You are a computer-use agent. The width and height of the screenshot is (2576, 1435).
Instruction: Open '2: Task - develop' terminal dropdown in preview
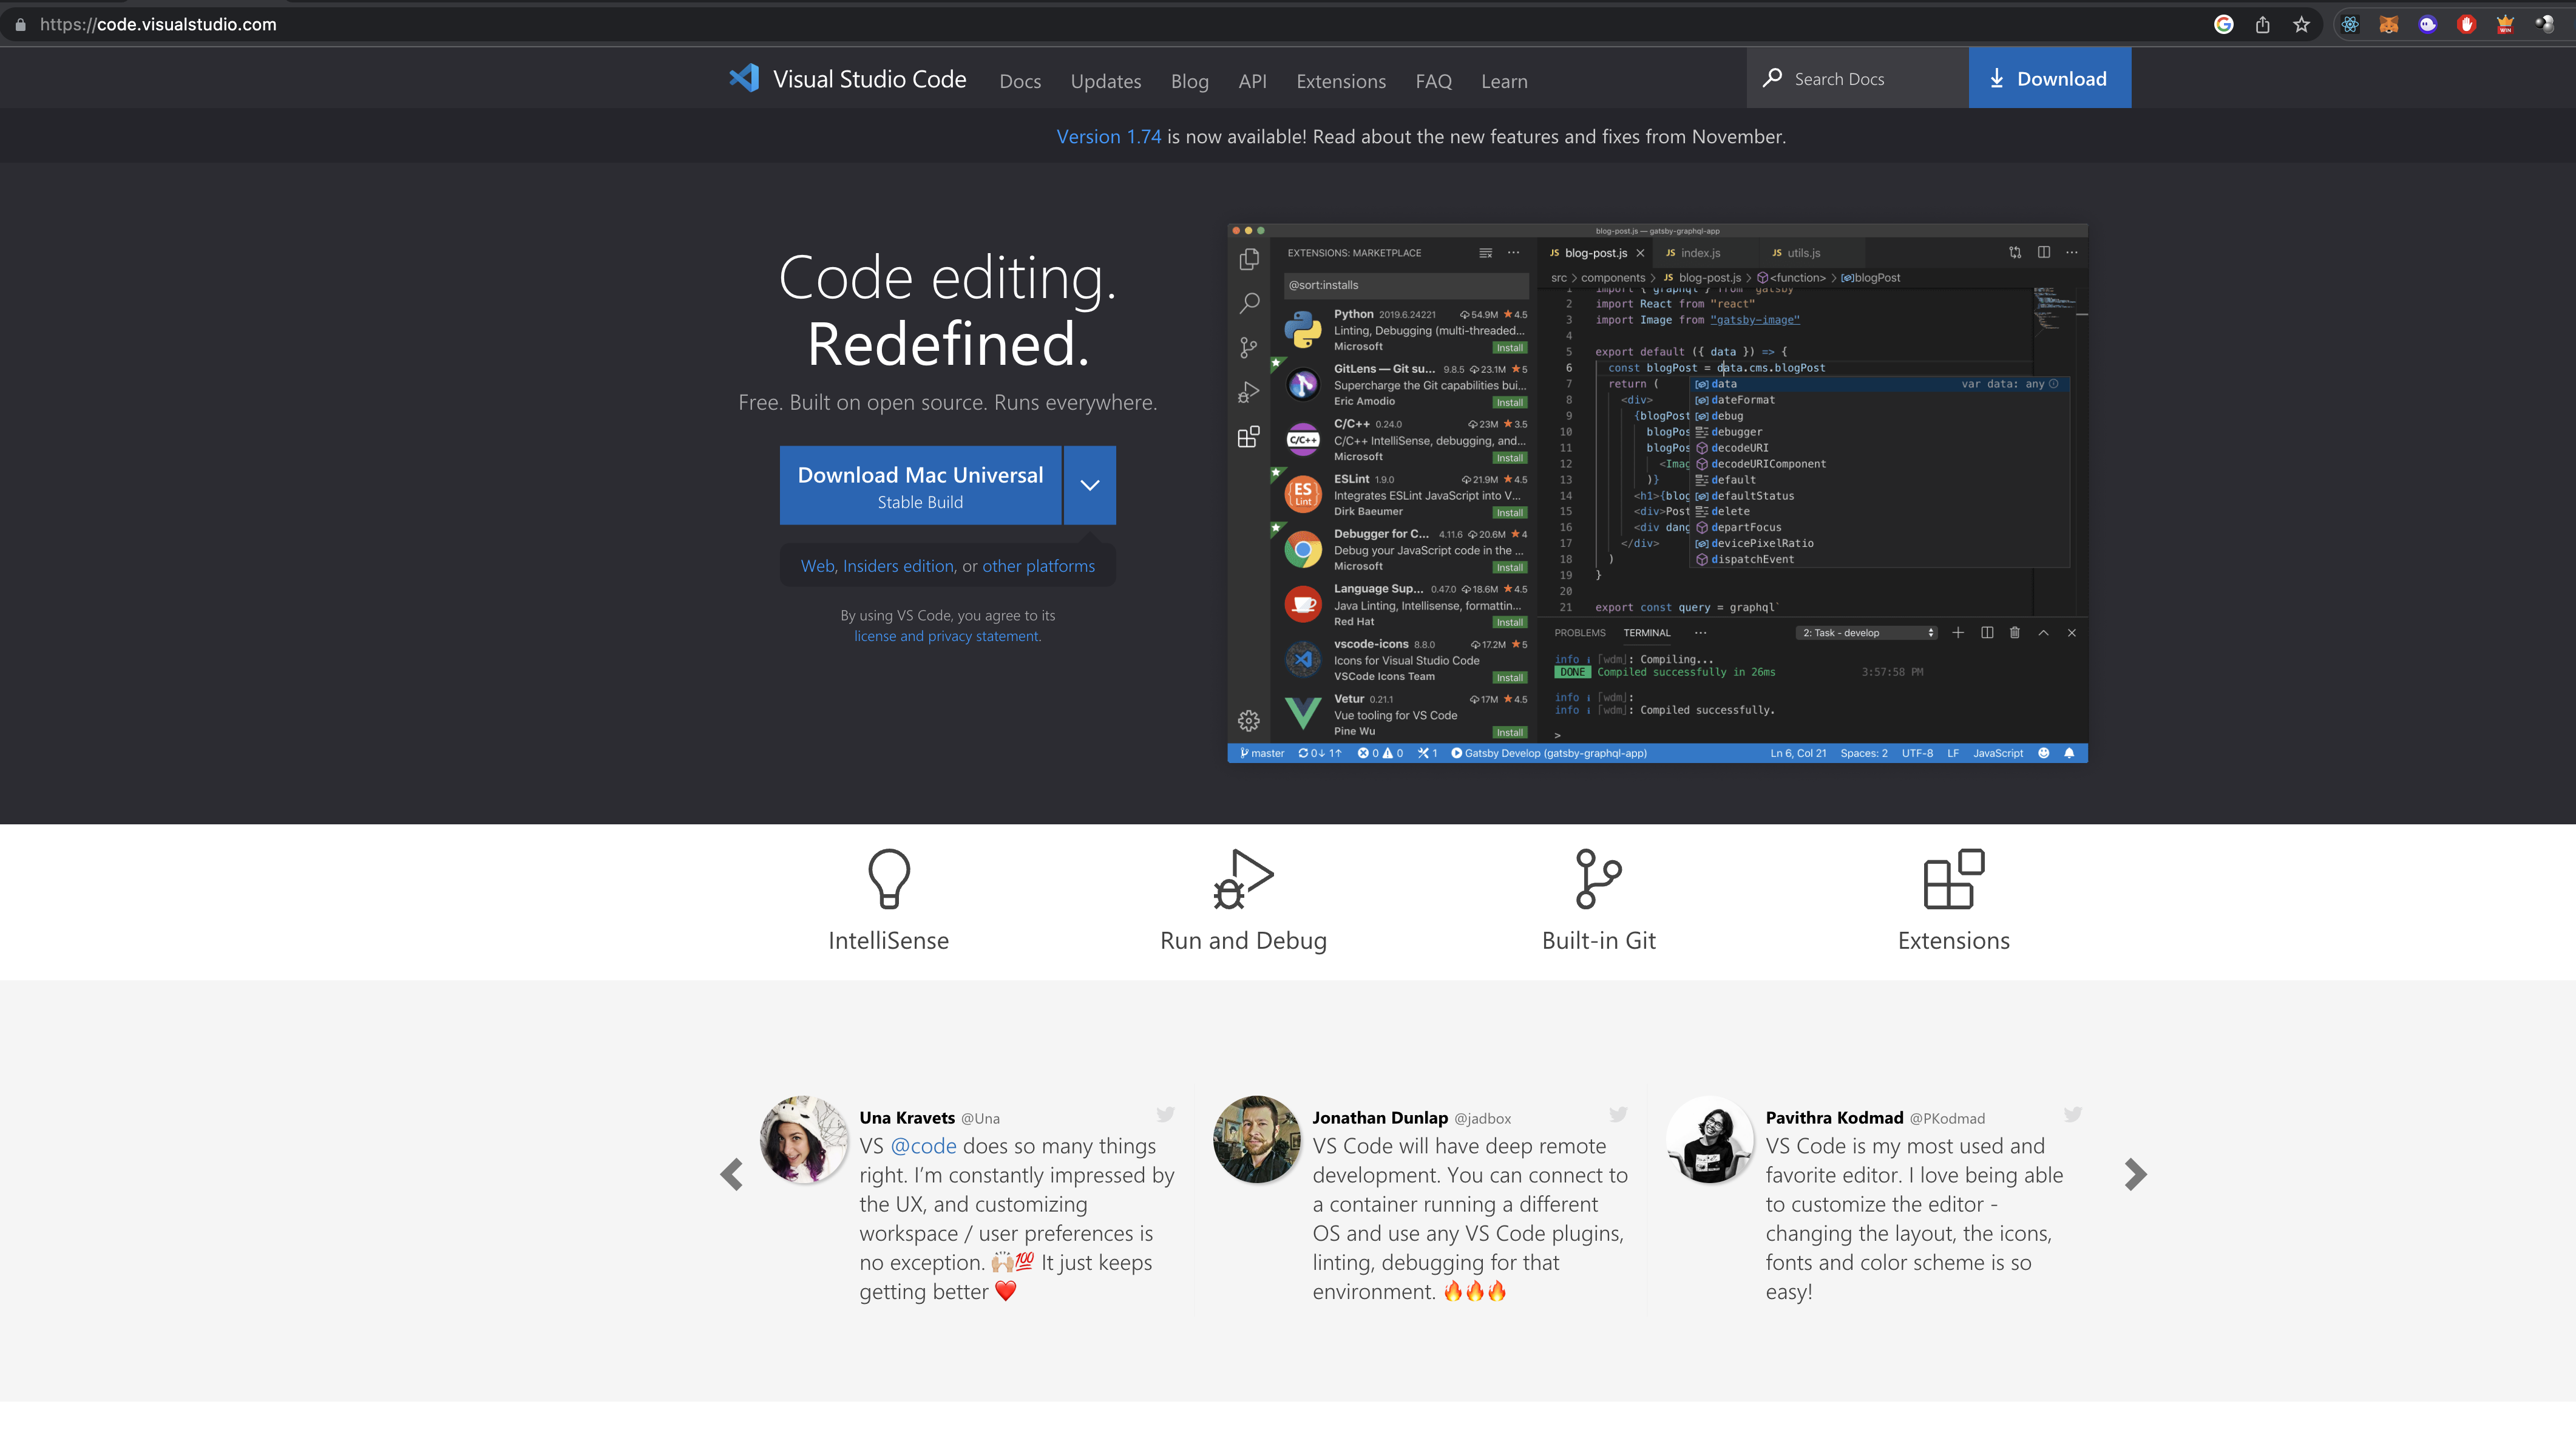click(x=1867, y=632)
